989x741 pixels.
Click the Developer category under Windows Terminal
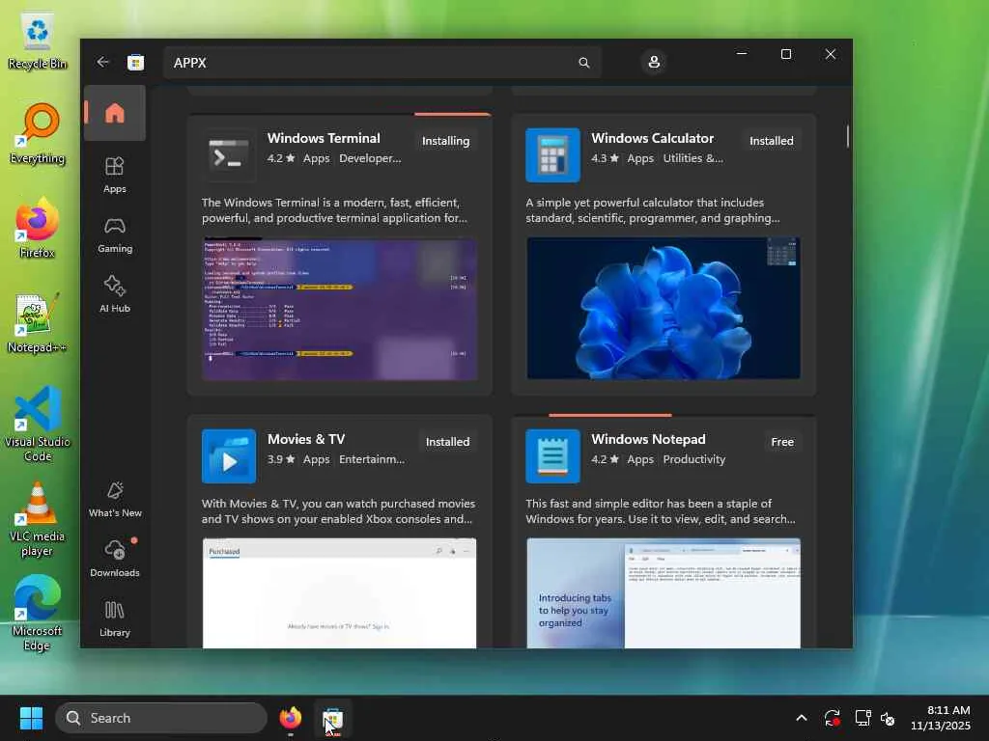click(x=370, y=158)
